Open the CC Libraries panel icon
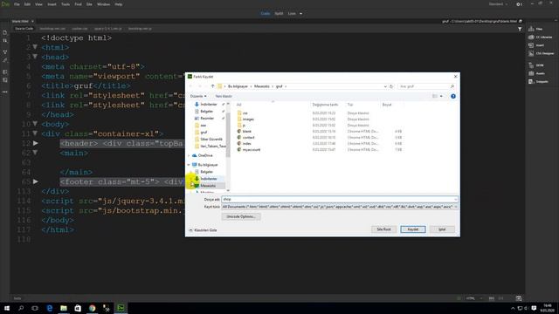The height and width of the screenshot is (314, 559). [531, 37]
